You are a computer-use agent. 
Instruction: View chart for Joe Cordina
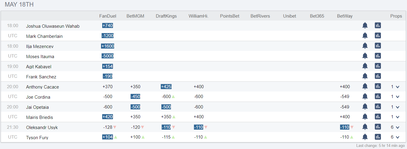(x=378, y=97)
